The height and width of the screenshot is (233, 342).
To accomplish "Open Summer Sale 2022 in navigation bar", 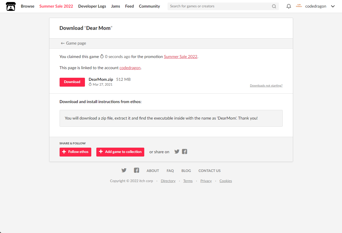I will pos(56,6).
